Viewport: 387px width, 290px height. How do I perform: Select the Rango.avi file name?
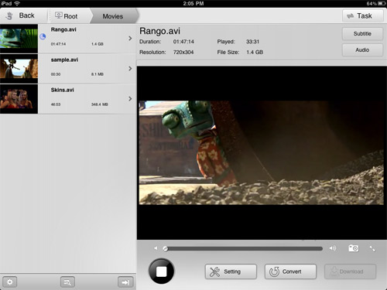click(x=63, y=29)
